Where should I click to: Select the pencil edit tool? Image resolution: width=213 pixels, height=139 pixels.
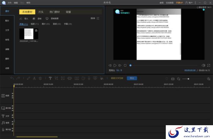pyautogui.click(x=28, y=78)
